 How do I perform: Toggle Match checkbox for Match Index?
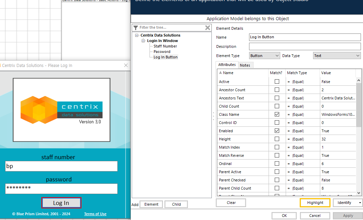277,147
